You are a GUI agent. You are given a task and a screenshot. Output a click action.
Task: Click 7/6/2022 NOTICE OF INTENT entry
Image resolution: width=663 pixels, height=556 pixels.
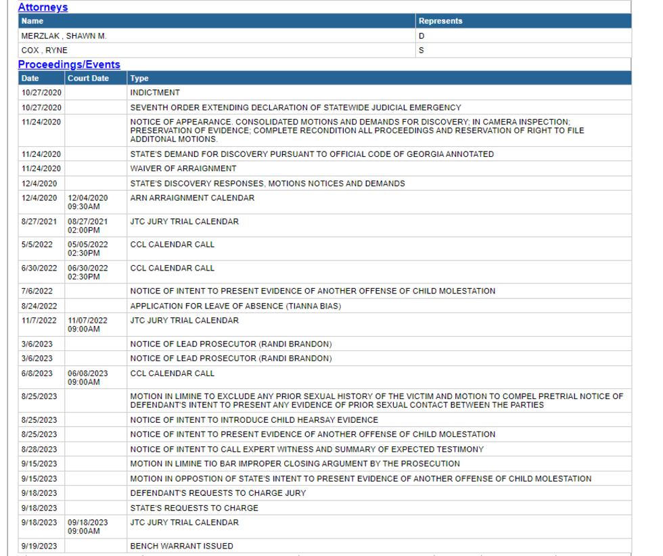pyautogui.click(x=313, y=291)
